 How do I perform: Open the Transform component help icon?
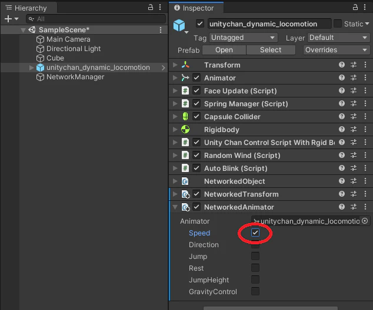point(342,65)
